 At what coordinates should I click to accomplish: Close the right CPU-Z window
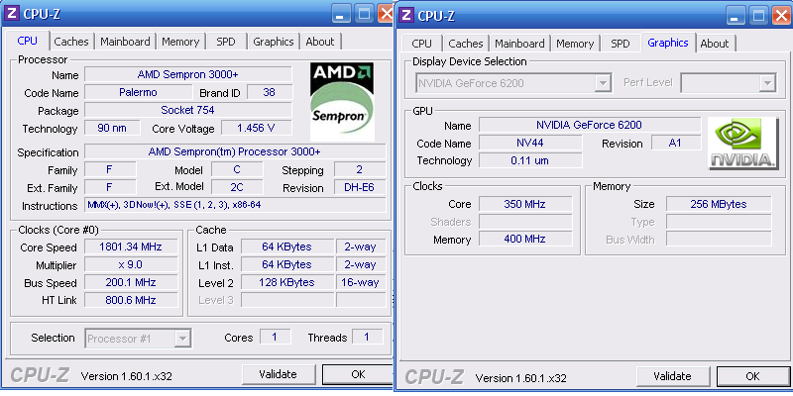coord(780,15)
